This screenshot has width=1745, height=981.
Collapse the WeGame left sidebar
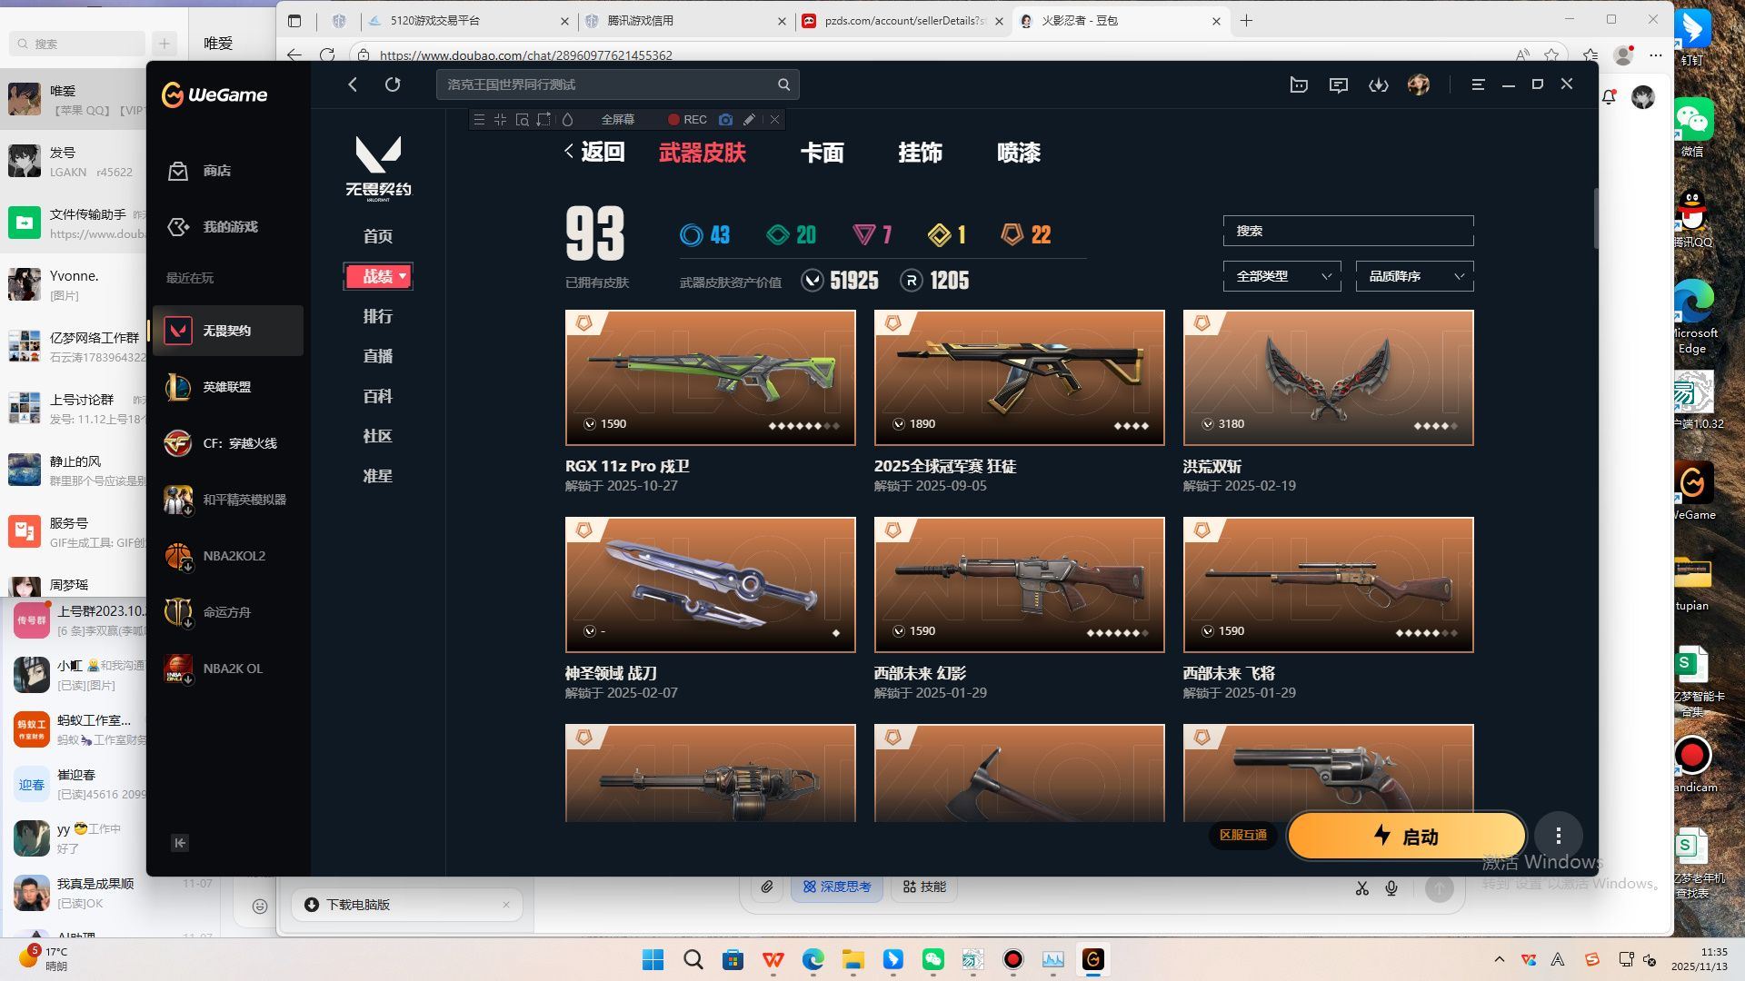180,843
